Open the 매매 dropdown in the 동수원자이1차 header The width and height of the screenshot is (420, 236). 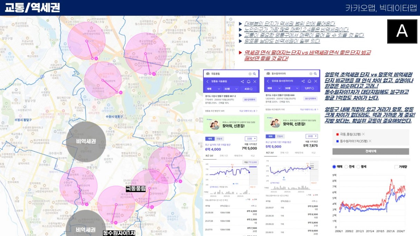(274, 88)
